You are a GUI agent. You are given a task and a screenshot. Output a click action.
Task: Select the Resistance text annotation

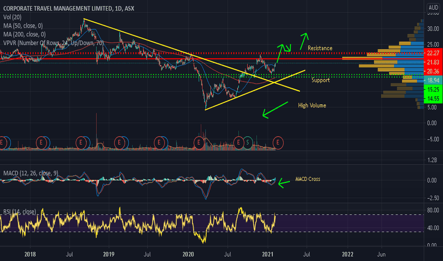click(320, 48)
